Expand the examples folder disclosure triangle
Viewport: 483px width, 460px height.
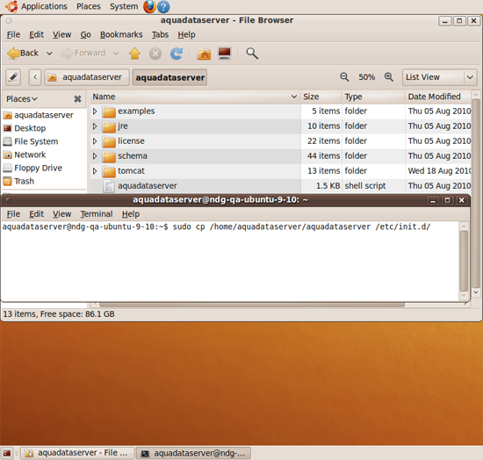(95, 111)
